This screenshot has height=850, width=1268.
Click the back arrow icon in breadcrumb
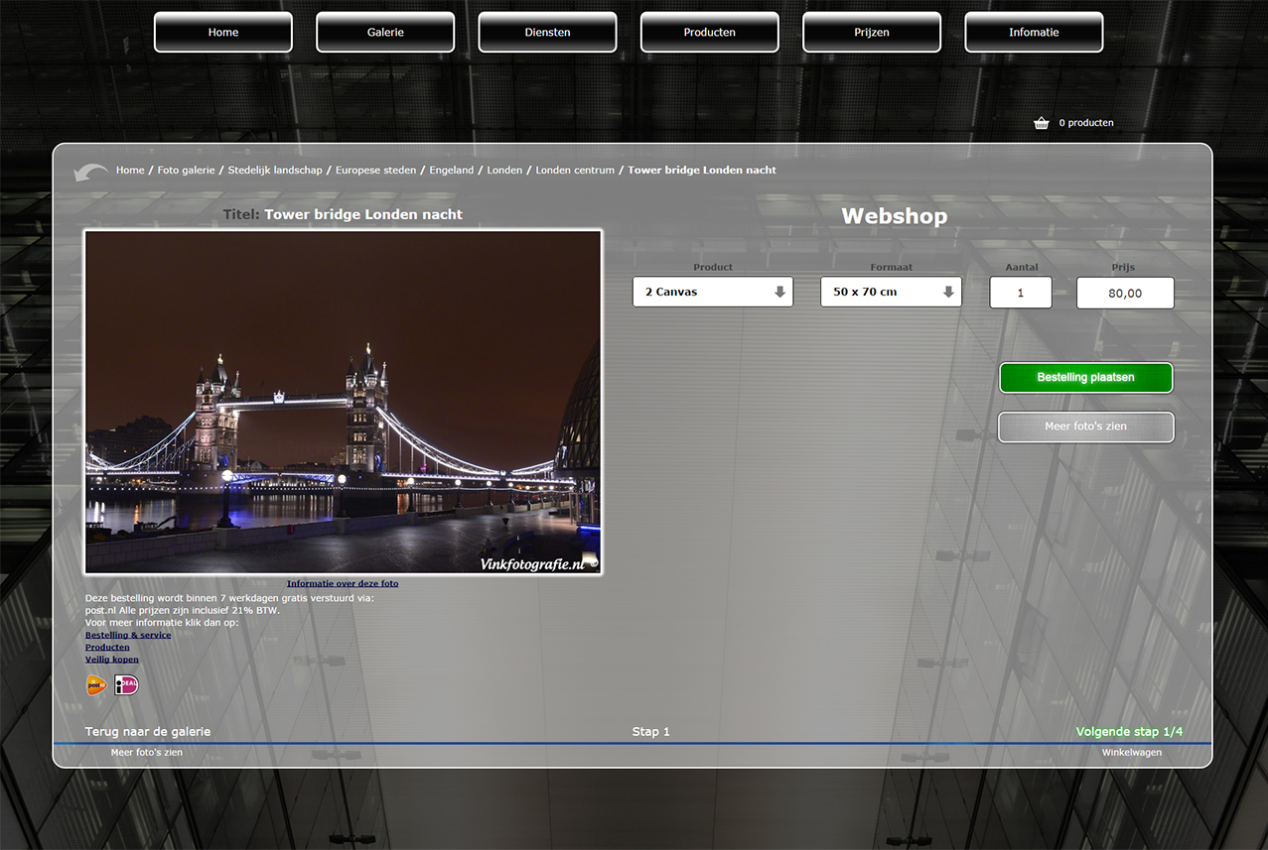[x=90, y=172]
